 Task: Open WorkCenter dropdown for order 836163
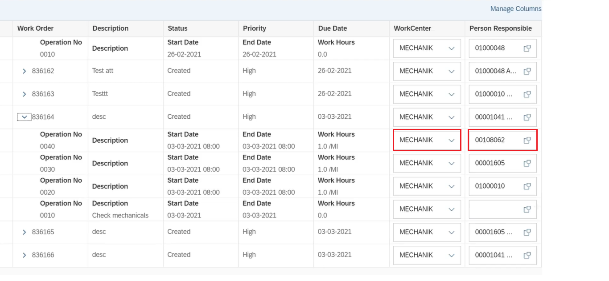[451, 94]
